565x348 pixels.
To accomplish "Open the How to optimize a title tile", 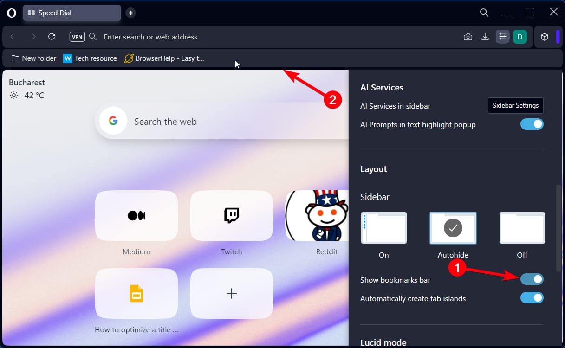I will (x=136, y=294).
